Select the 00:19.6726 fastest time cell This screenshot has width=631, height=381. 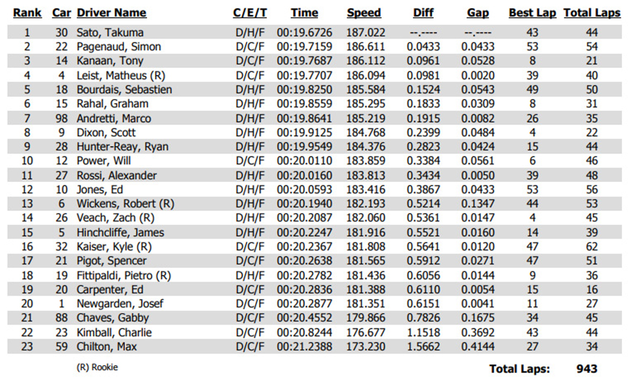[304, 33]
